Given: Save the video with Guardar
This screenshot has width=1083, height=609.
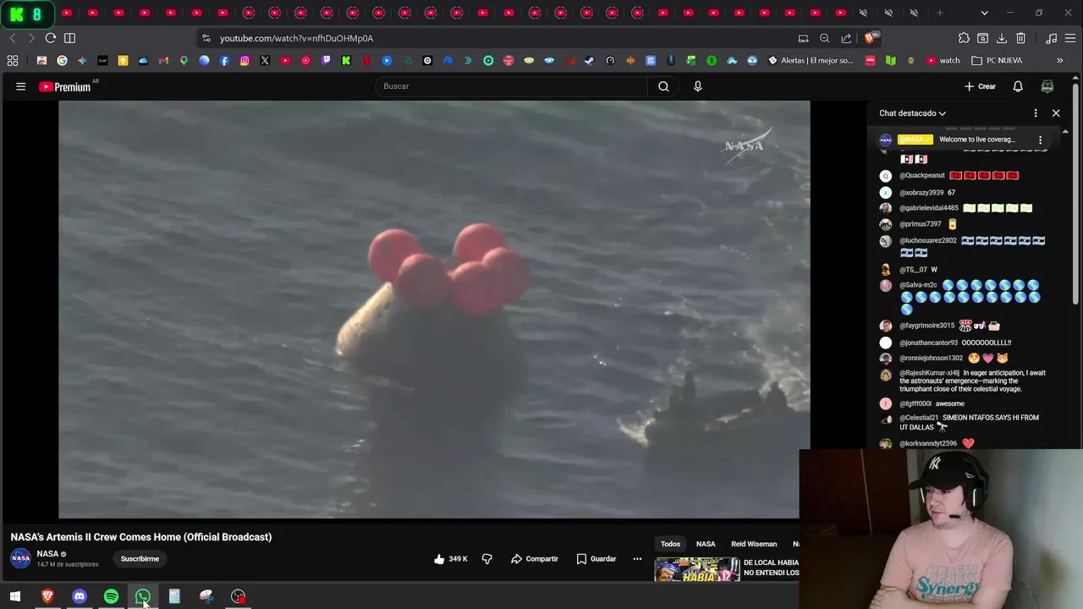Looking at the screenshot, I should (596, 559).
